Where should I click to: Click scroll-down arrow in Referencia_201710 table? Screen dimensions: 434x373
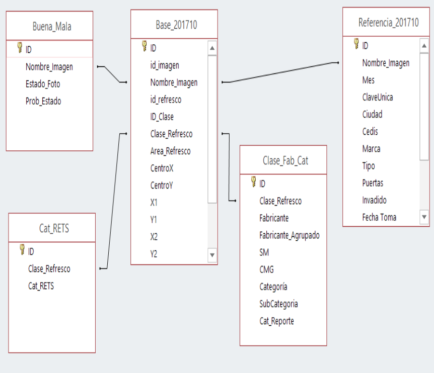point(424,217)
